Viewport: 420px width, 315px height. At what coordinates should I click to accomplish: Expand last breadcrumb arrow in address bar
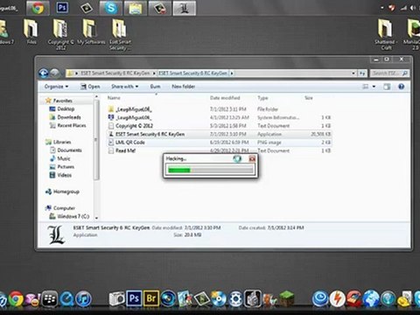point(232,73)
